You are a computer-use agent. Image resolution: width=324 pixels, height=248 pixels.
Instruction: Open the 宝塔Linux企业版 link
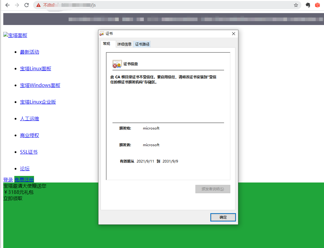click(38, 102)
